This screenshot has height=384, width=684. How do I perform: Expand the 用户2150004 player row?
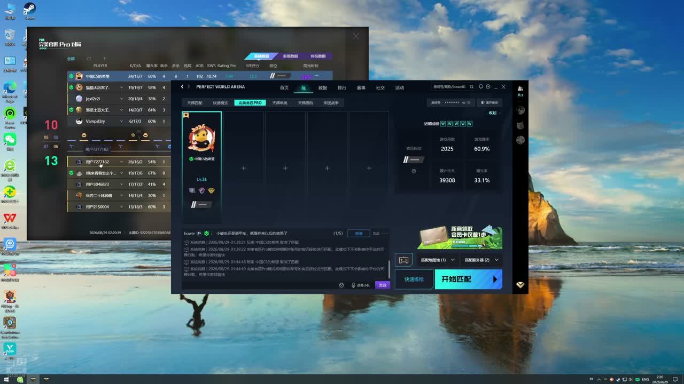pyautogui.click(x=121, y=206)
